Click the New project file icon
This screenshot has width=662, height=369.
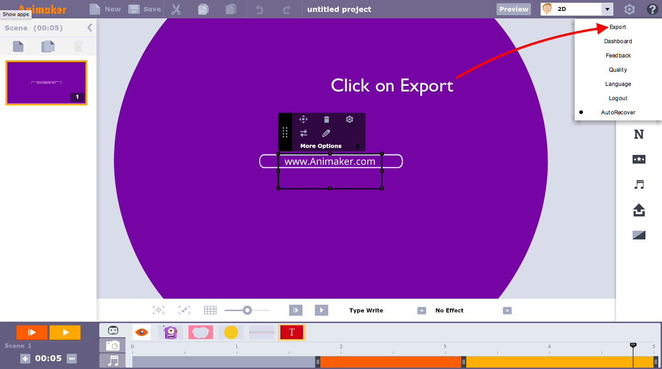94,9
